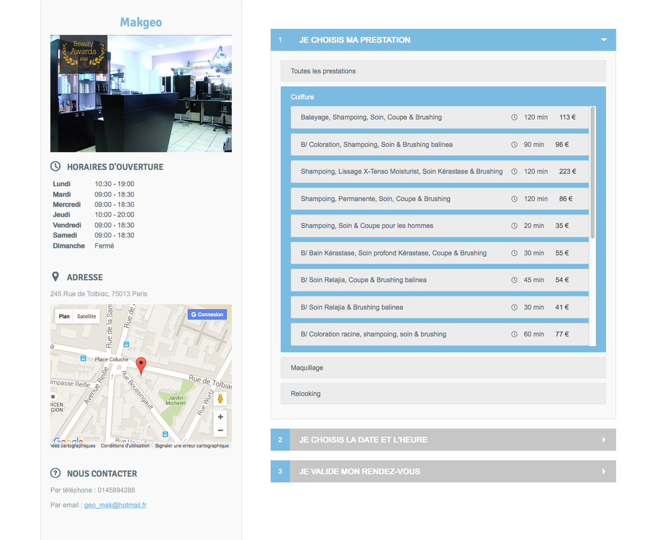Open Conditions d'utilisation map link
Screen dimensions: 666x540
click(125, 446)
